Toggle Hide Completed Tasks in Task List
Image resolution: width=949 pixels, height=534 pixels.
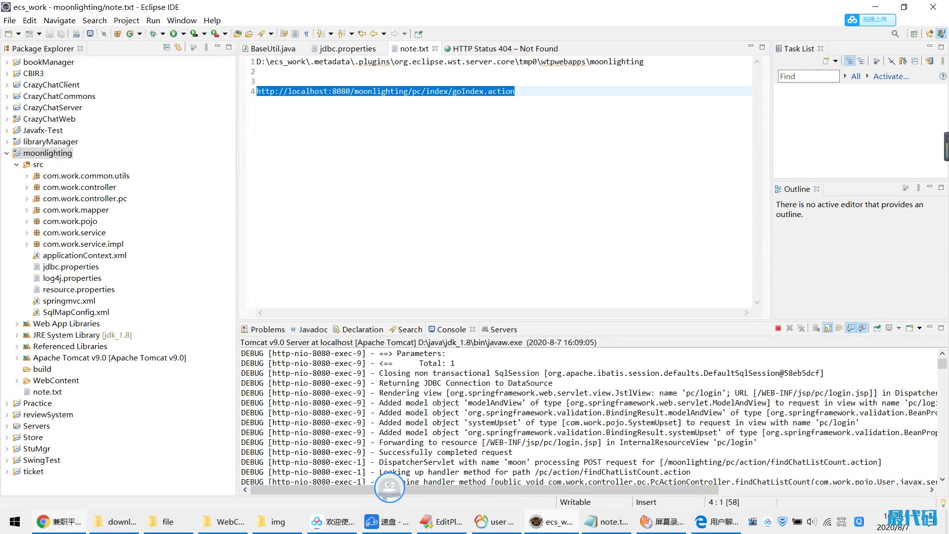click(x=891, y=61)
